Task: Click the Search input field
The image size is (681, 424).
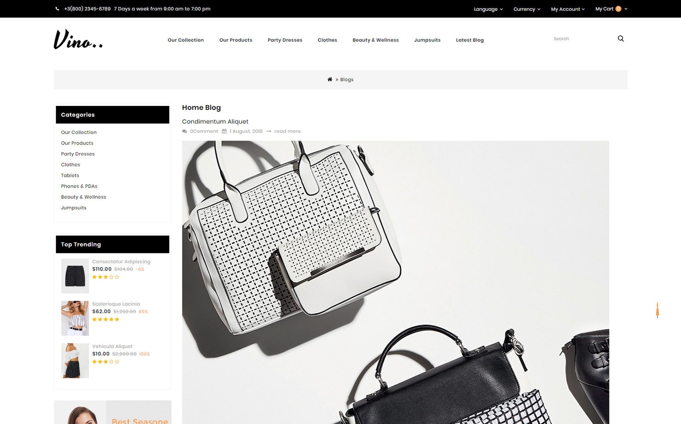Action: (582, 39)
